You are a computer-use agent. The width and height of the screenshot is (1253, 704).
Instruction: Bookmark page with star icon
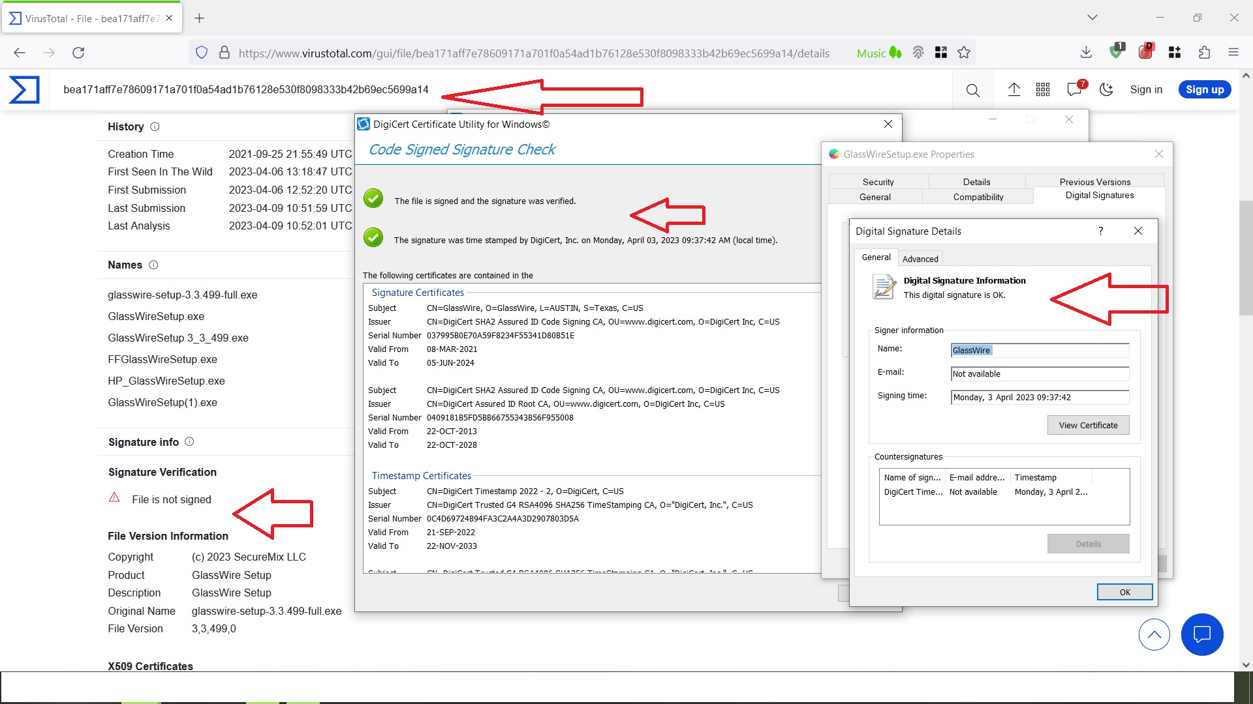tap(964, 53)
